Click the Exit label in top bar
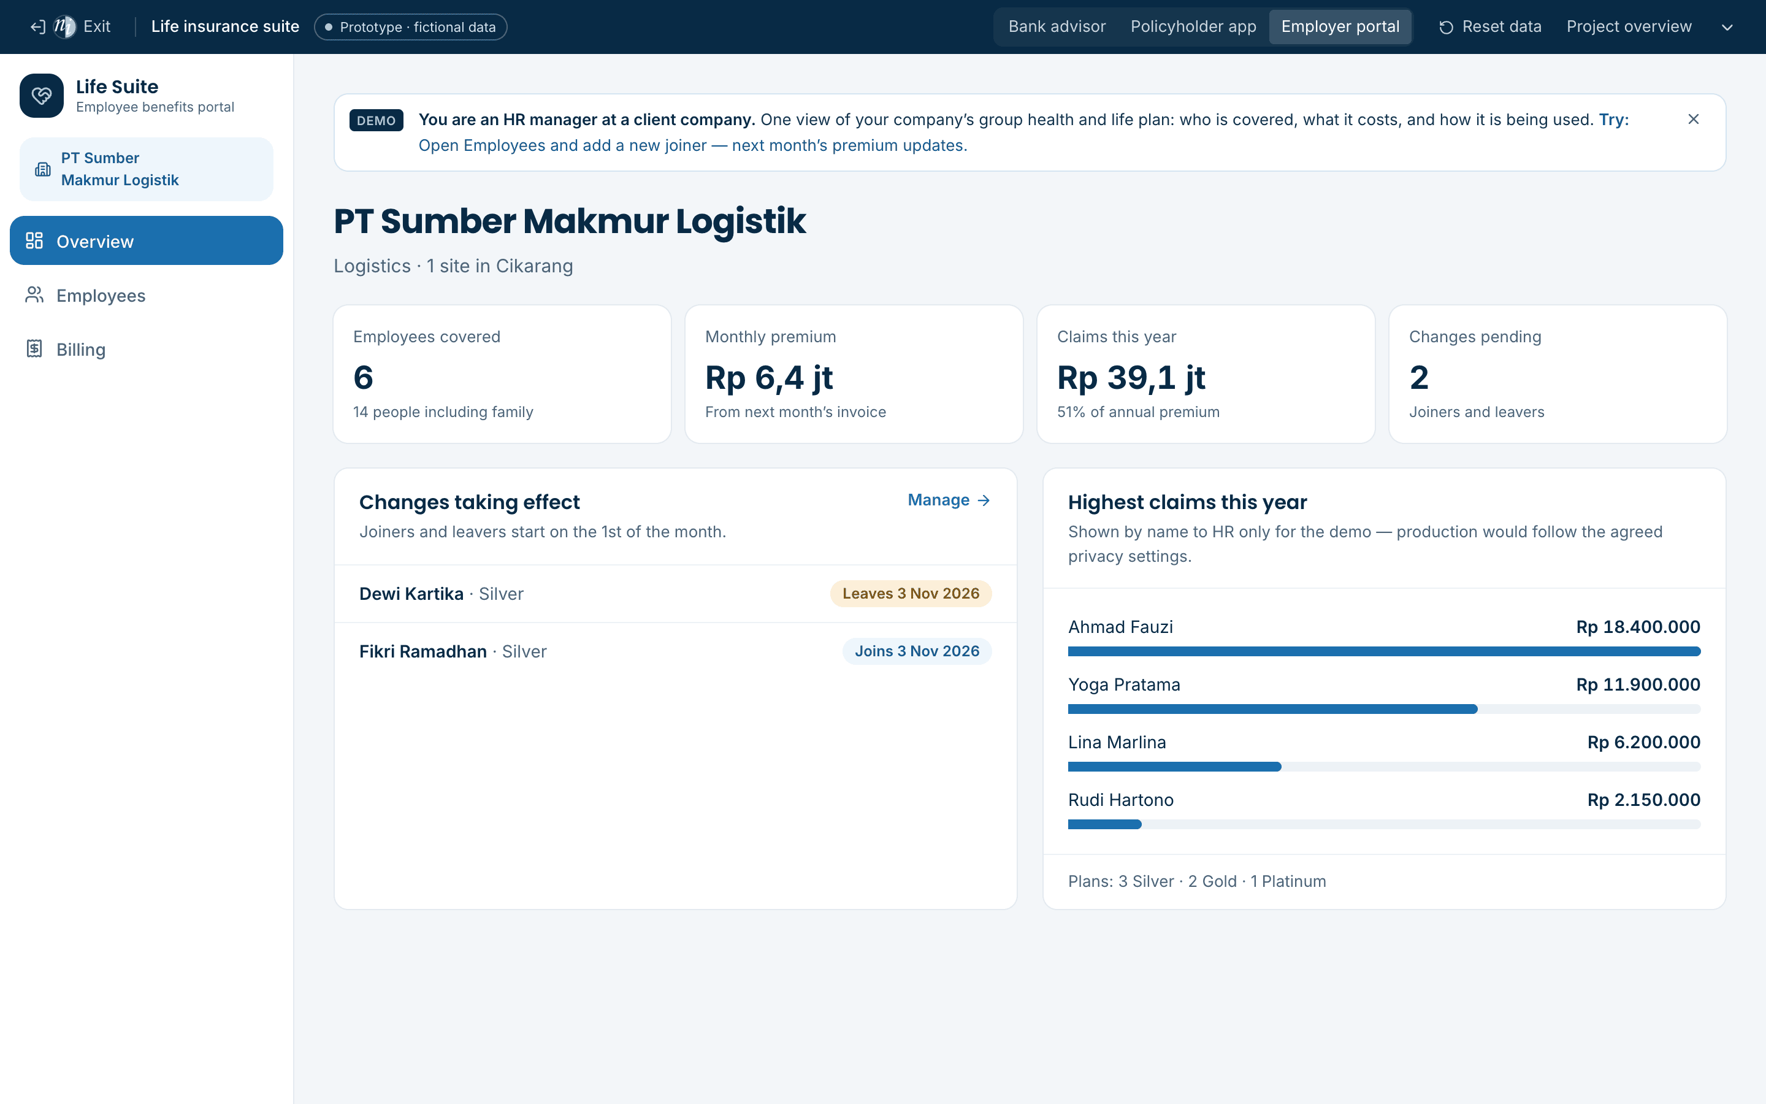 pyautogui.click(x=97, y=27)
